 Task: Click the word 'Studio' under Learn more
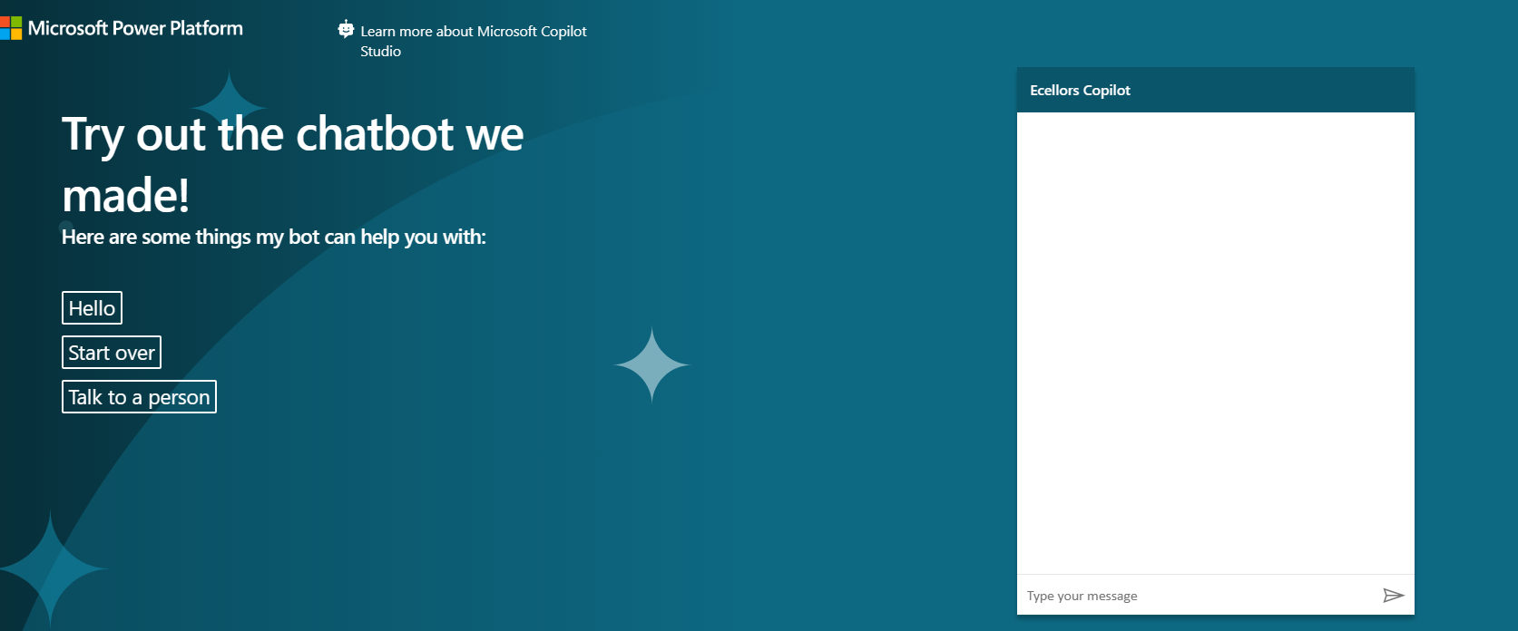[x=380, y=52]
